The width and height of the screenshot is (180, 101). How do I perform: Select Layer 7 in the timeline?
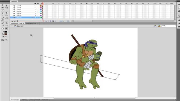click(18, 10)
